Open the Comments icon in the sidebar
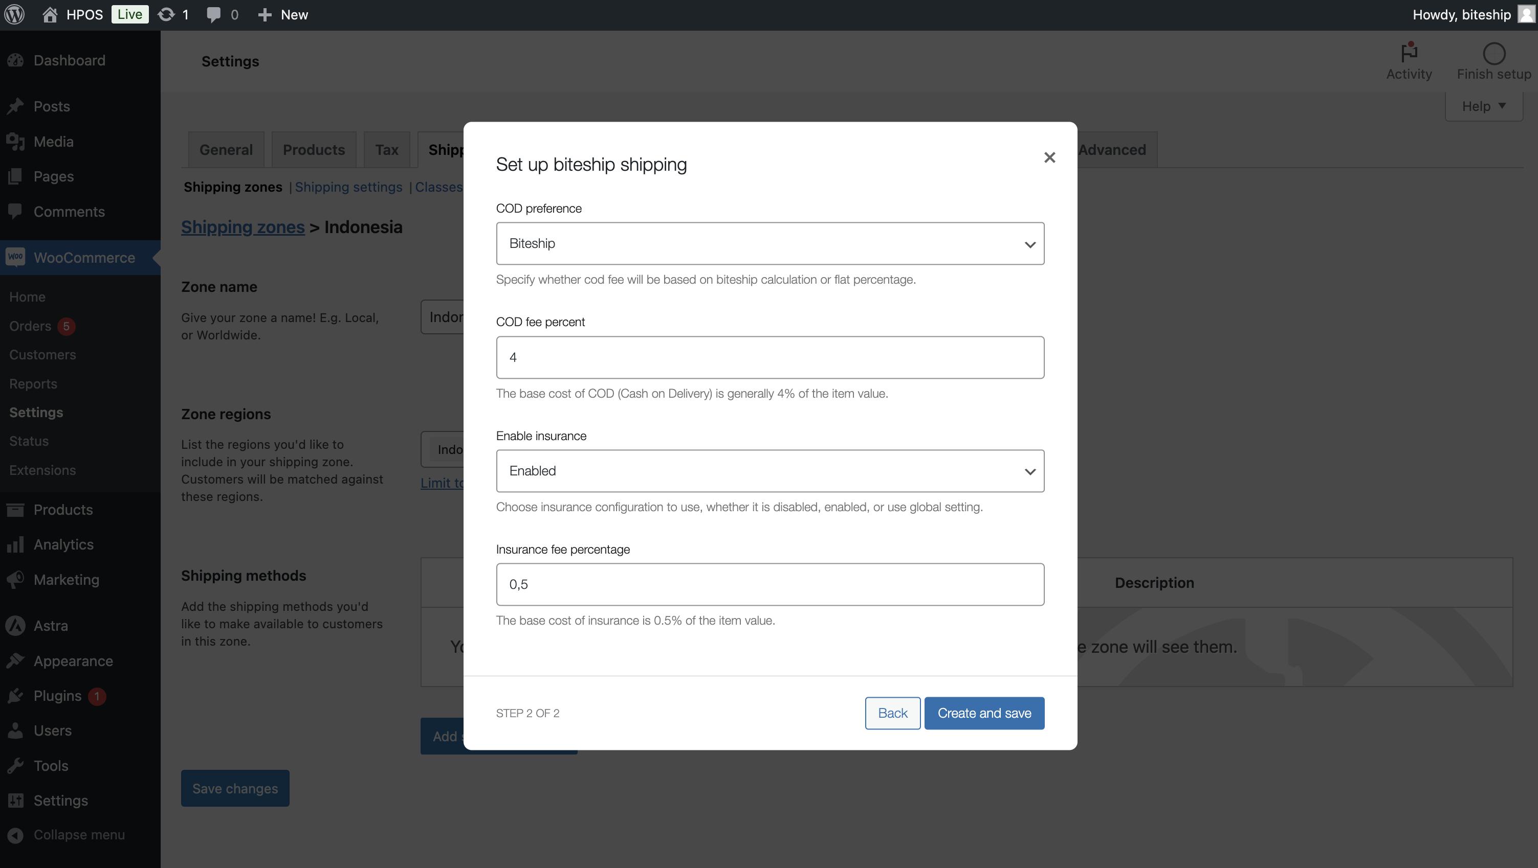The width and height of the screenshot is (1538, 868). 15,211
